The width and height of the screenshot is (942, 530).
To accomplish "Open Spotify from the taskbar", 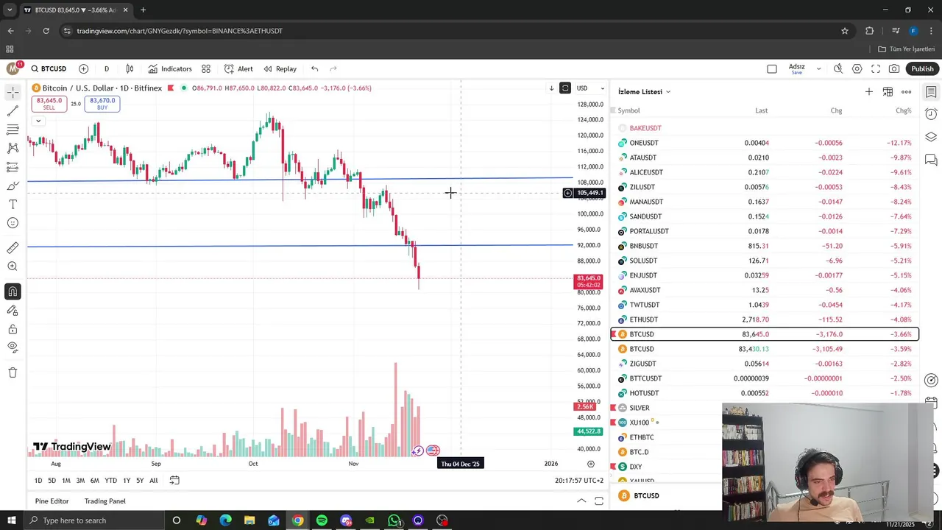I will (322, 520).
